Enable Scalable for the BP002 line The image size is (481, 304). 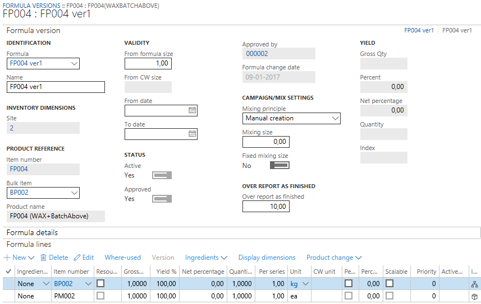(390, 283)
